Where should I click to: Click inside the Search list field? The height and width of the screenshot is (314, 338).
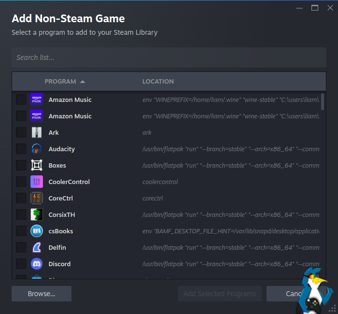(x=169, y=57)
